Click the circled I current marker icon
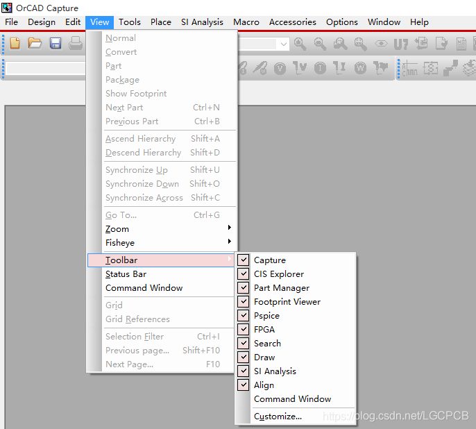 [x=320, y=68]
